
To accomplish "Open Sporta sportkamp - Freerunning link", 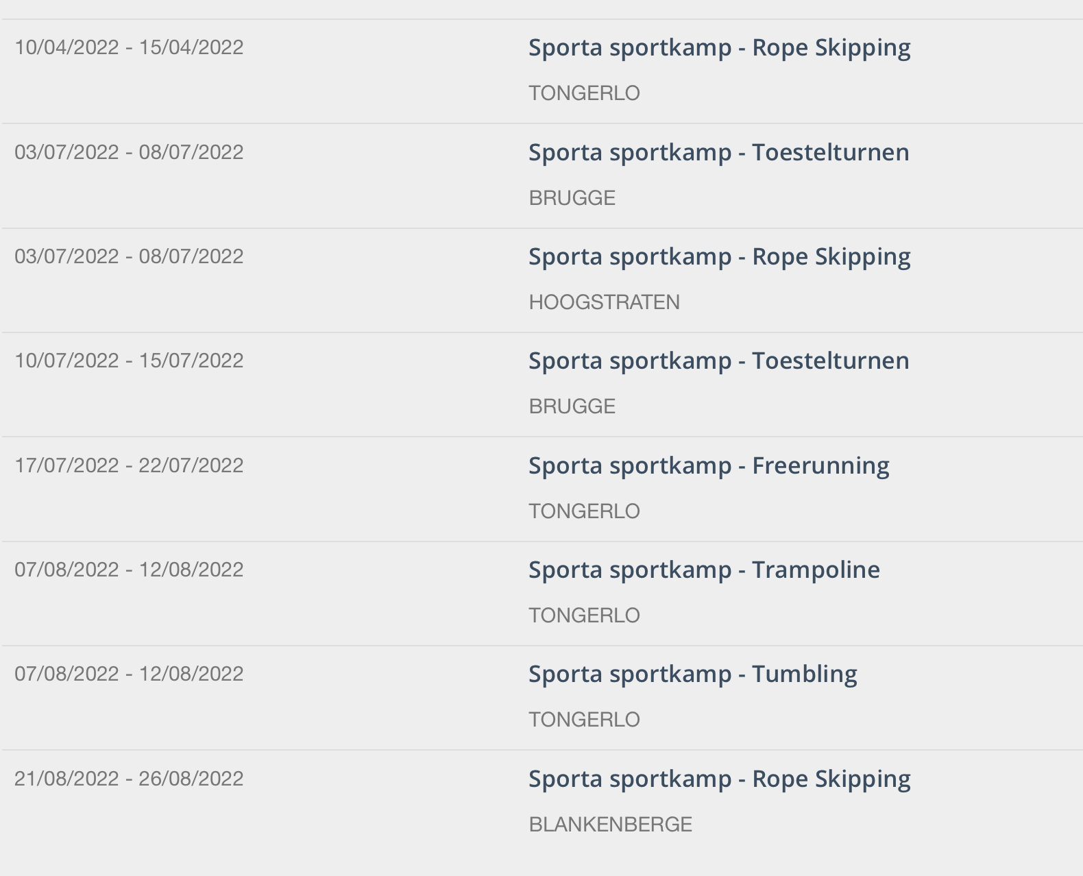I will 709,466.
